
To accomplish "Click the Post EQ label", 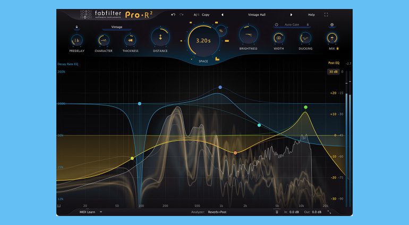I will [334, 63].
